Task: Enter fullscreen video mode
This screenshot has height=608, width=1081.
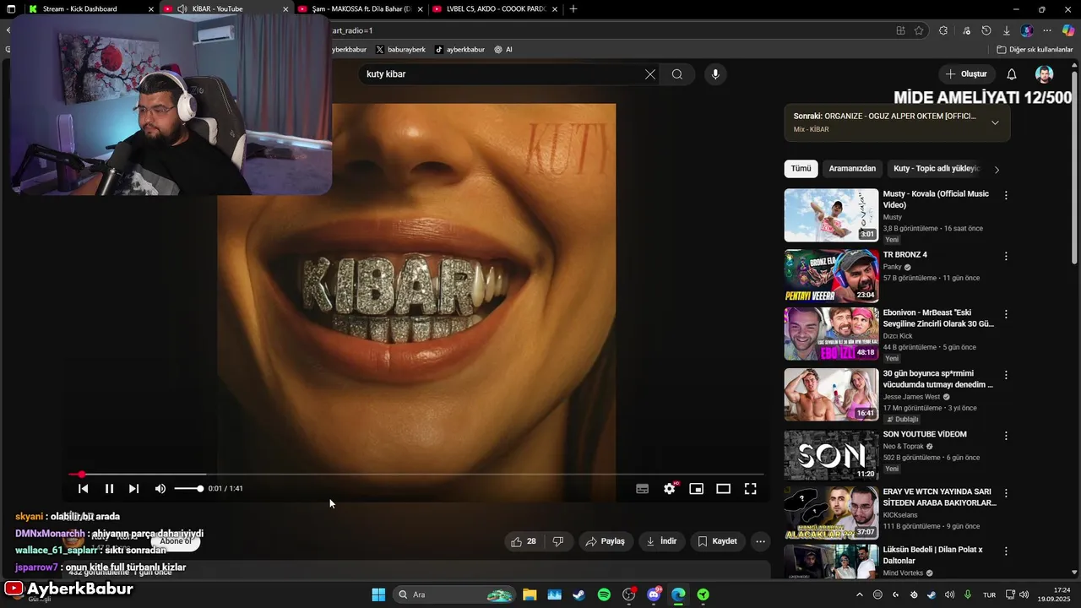Action: point(750,488)
